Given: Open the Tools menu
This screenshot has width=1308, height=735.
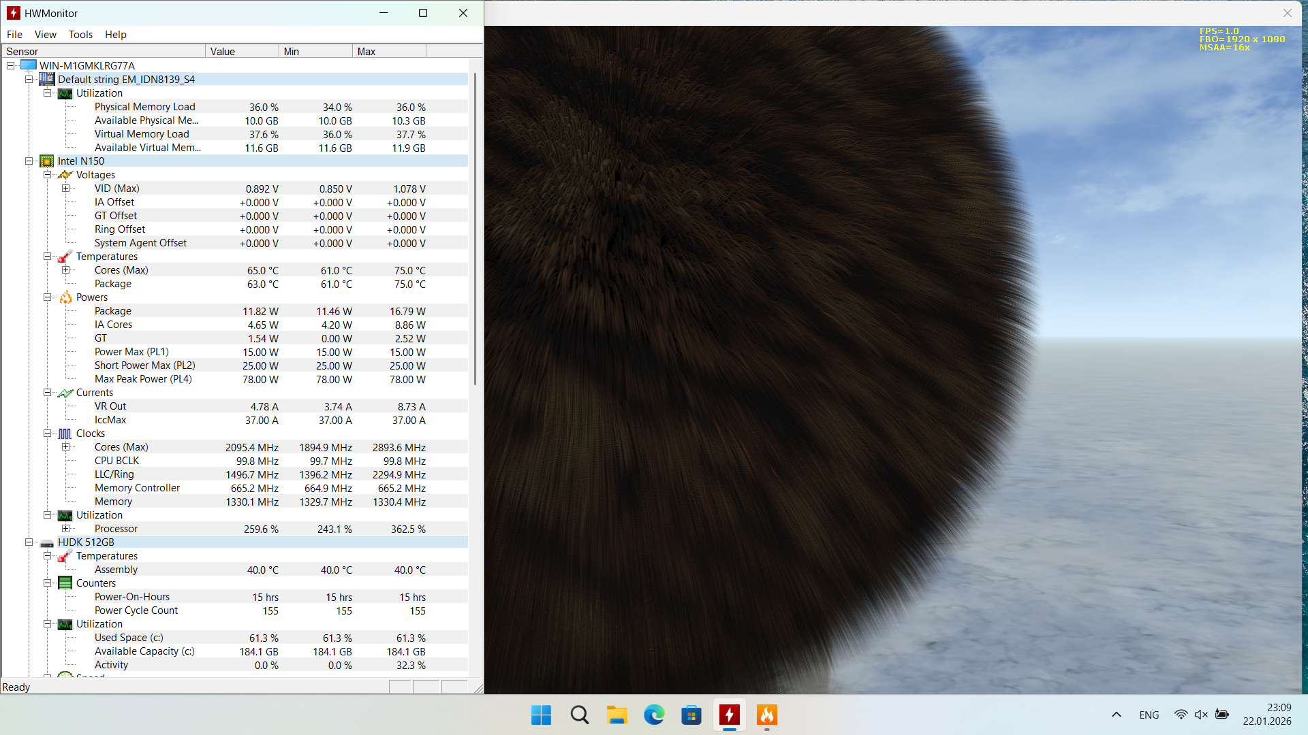Looking at the screenshot, I should pyautogui.click(x=80, y=35).
